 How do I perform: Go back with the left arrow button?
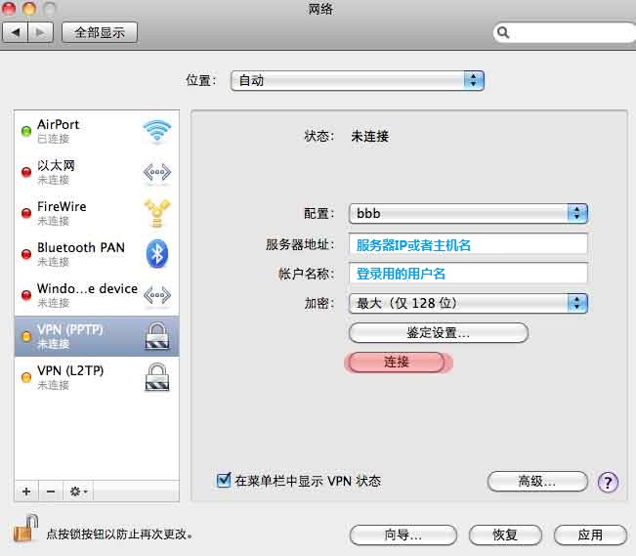pyautogui.click(x=16, y=32)
